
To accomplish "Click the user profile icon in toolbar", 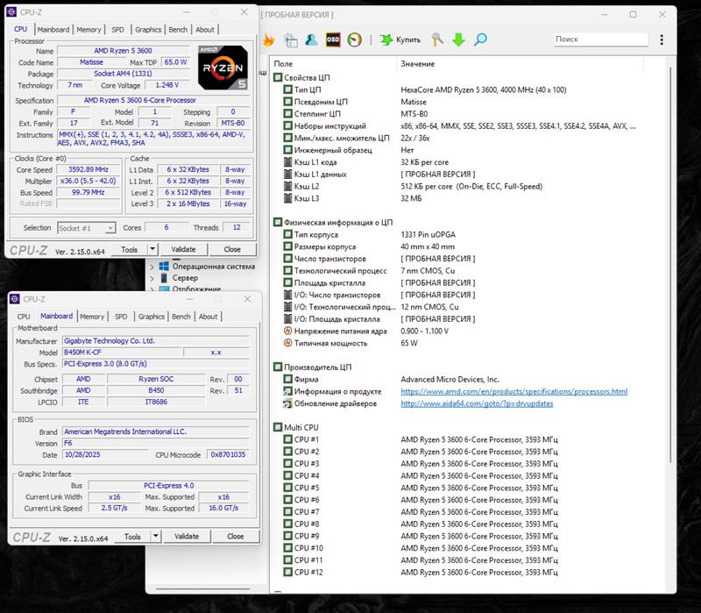I will pyautogui.click(x=311, y=39).
